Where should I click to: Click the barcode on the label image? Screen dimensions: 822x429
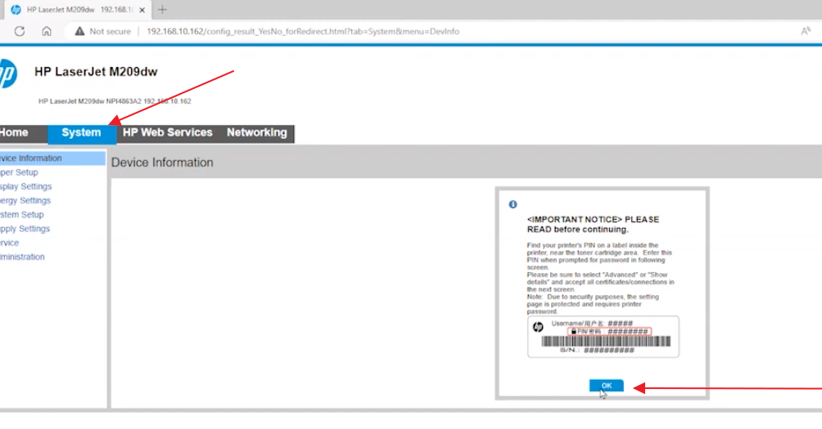[606, 342]
